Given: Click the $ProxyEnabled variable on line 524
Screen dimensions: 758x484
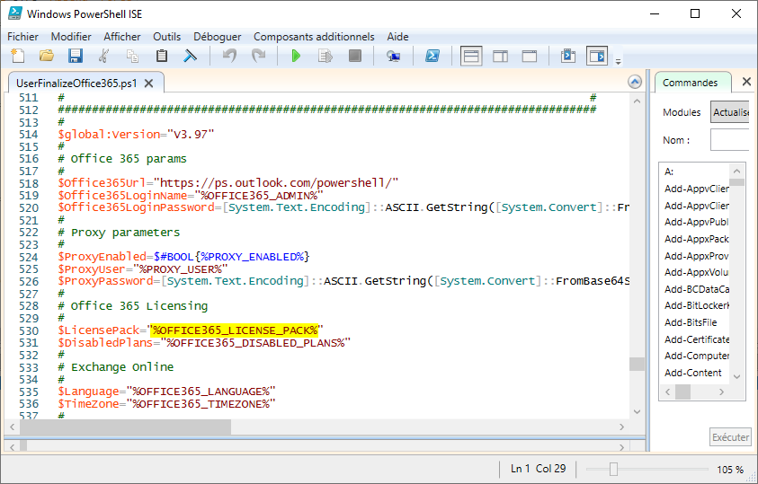Looking at the screenshot, I should pyautogui.click(x=102, y=256).
